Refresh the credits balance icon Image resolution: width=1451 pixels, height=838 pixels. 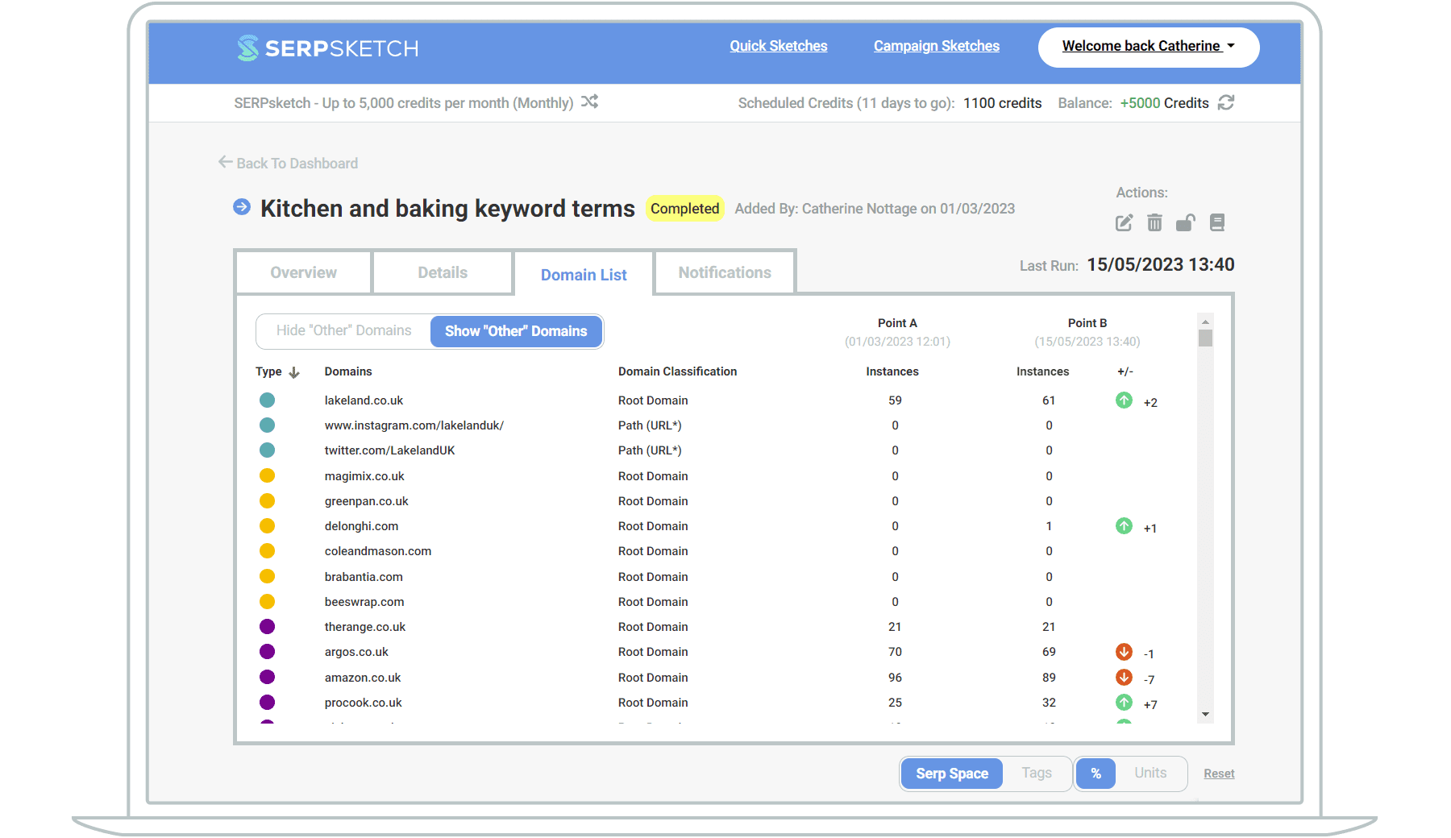tap(1226, 102)
